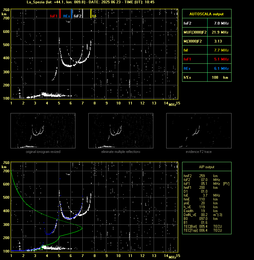Select the M(3000)F2 value 3.13

click(218, 41)
